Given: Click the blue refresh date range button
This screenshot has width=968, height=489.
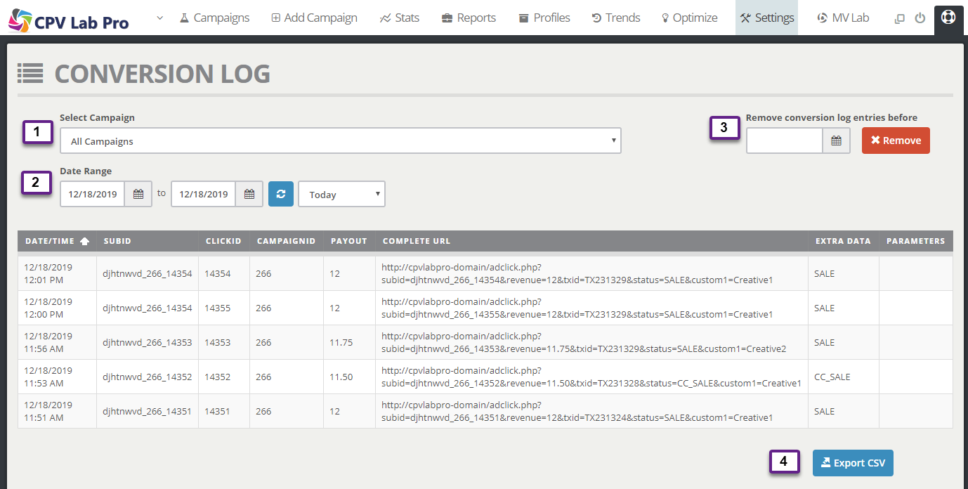Looking at the screenshot, I should tap(280, 195).
